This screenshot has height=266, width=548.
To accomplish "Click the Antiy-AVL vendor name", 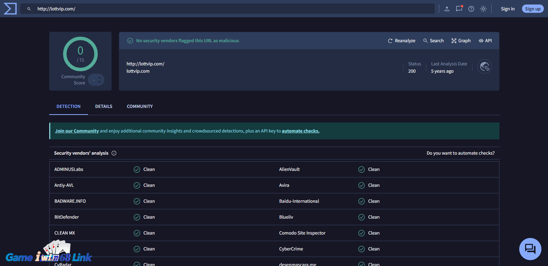I will (64, 185).
